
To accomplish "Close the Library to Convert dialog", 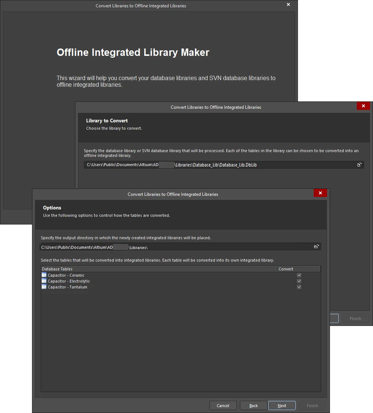I will pyautogui.click(x=363, y=106).
